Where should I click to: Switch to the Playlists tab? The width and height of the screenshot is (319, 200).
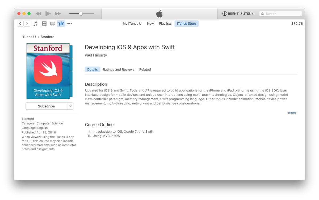click(x=165, y=24)
